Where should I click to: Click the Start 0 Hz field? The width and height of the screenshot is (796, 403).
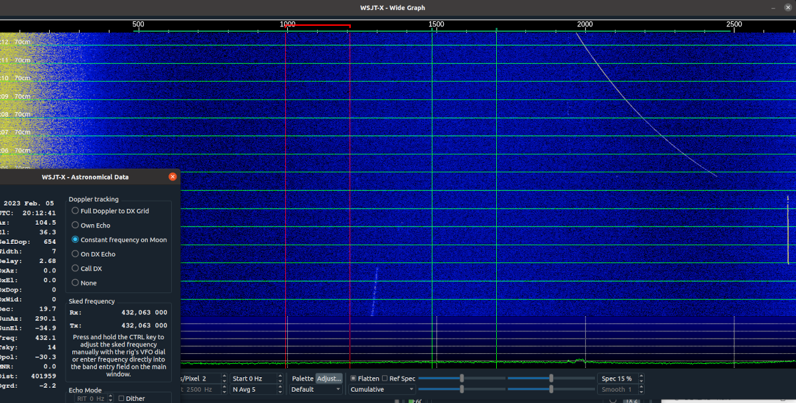(257, 378)
